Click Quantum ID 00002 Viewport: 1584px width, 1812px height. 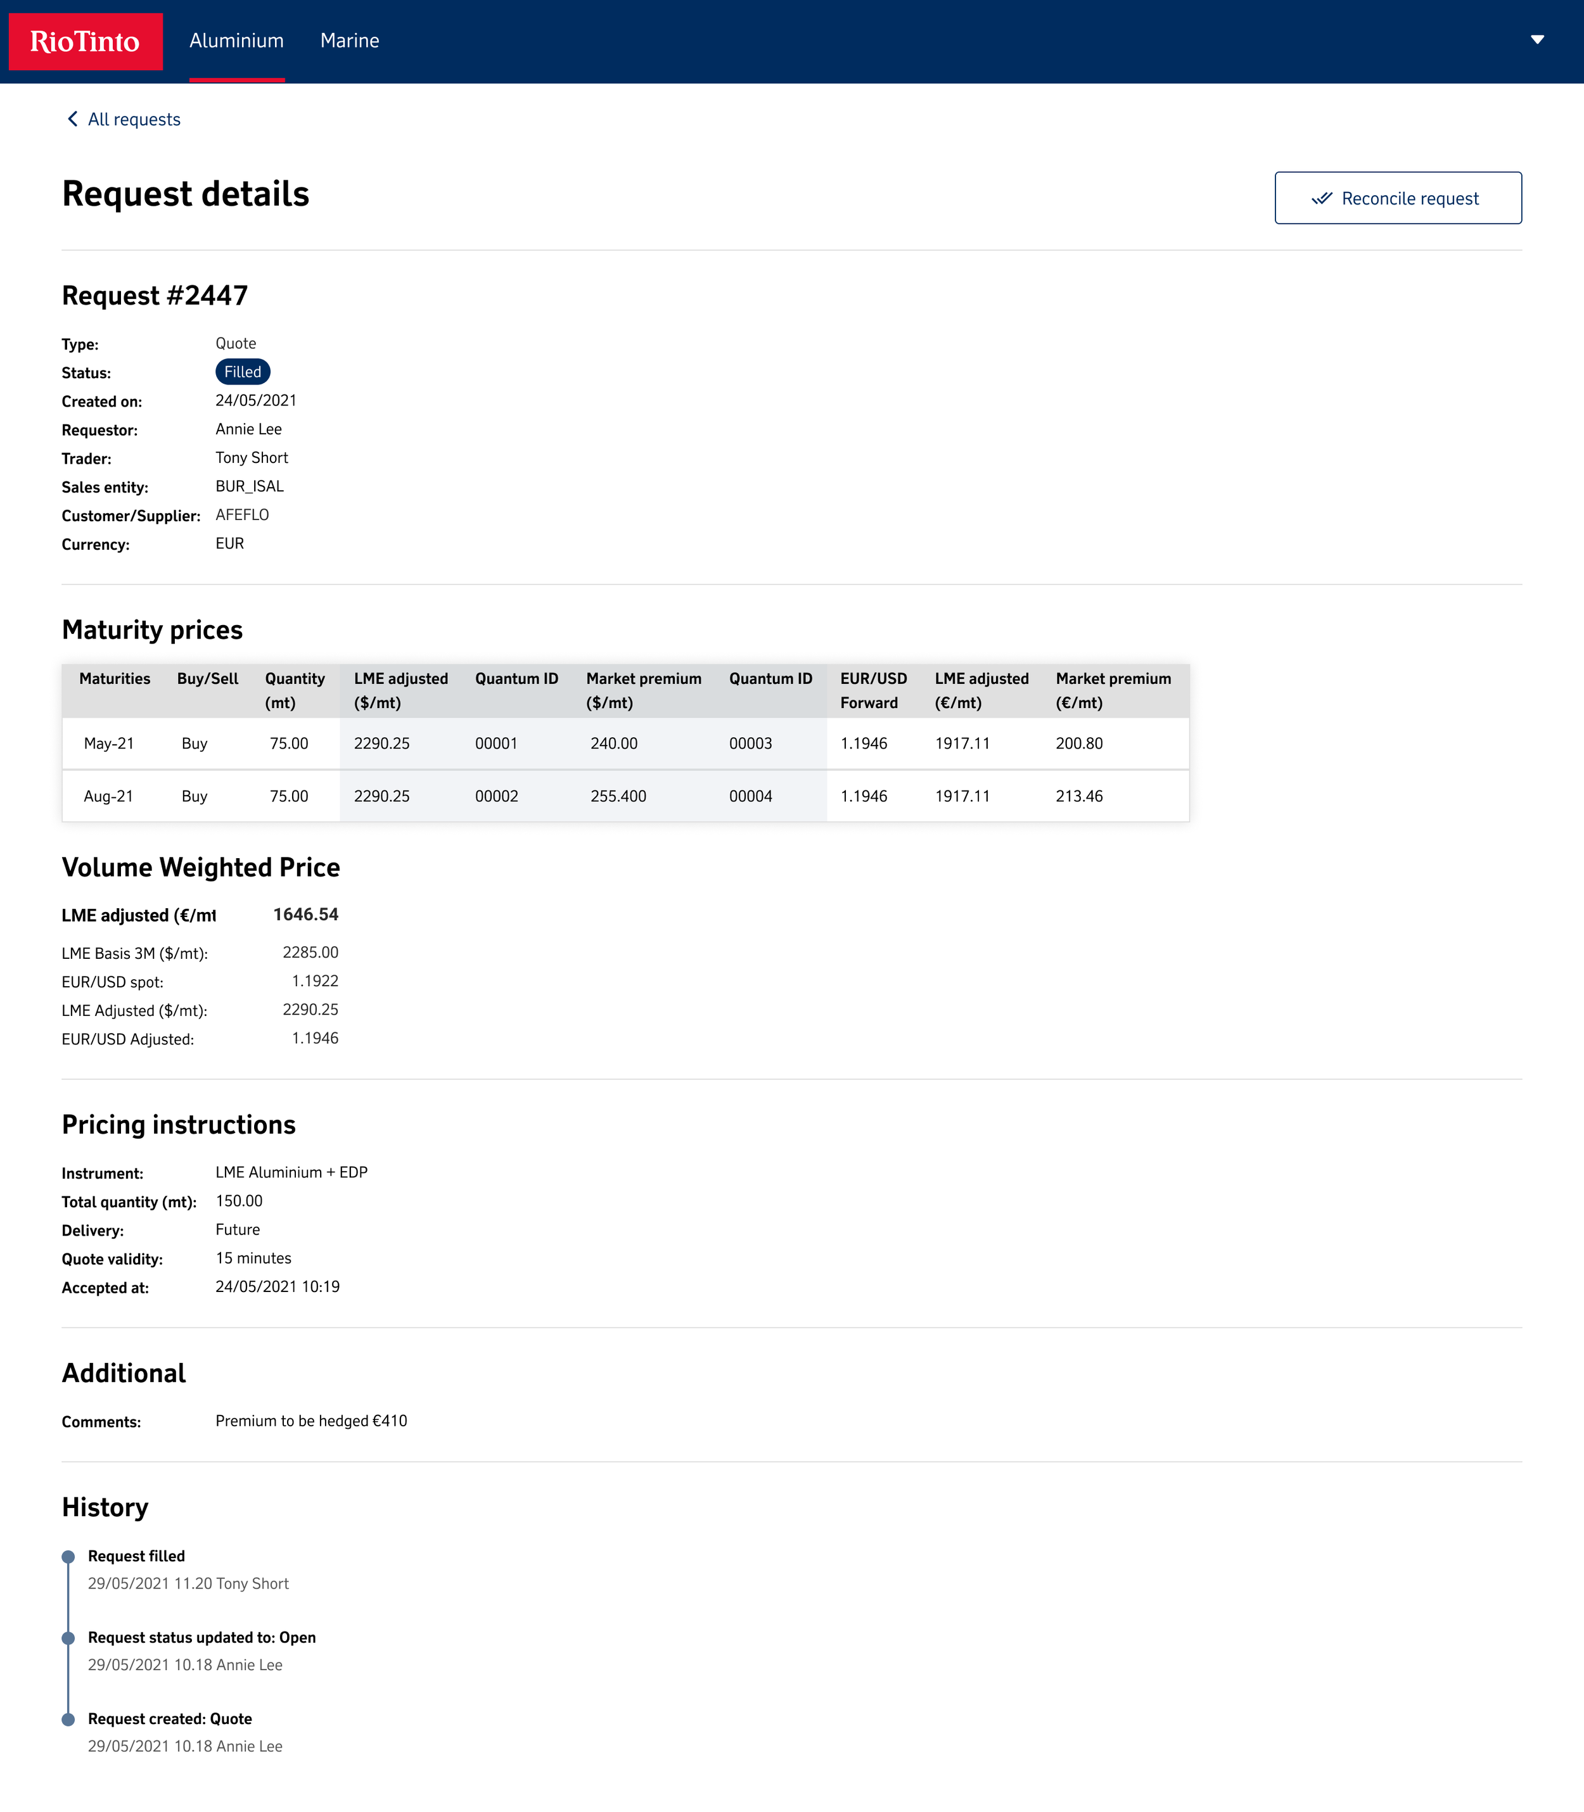coord(496,796)
